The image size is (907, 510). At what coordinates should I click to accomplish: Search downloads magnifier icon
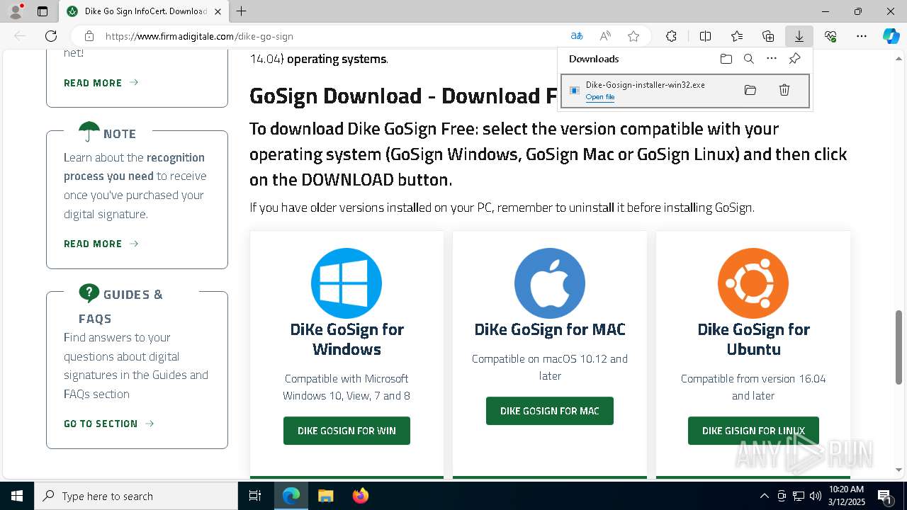coord(749,59)
